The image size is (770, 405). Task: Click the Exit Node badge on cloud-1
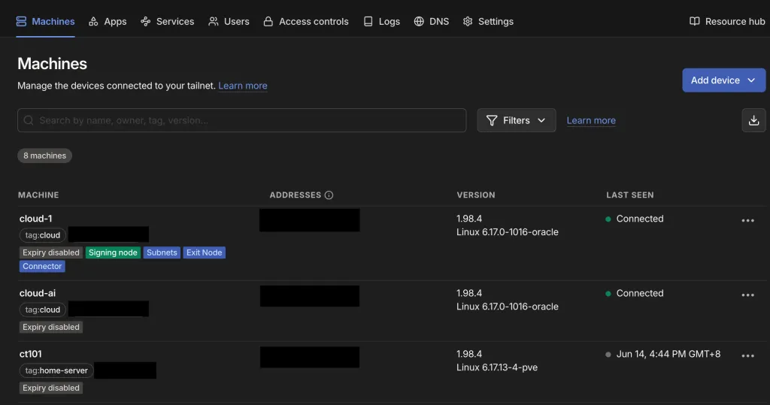pos(205,252)
